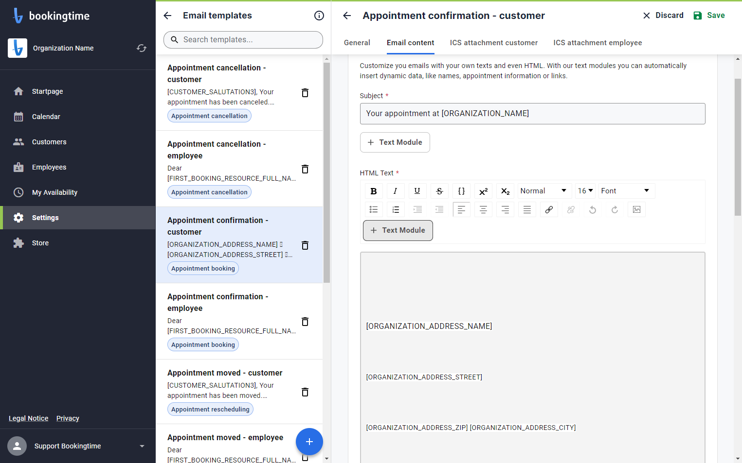Insert code block with braces icon
Image resolution: width=742 pixels, height=463 pixels.
461,191
